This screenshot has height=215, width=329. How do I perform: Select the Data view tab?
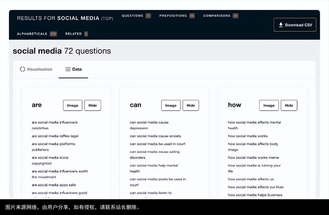[x=74, y=69]
